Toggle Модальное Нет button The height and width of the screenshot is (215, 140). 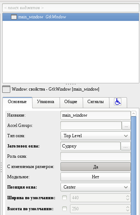(96, 177)
